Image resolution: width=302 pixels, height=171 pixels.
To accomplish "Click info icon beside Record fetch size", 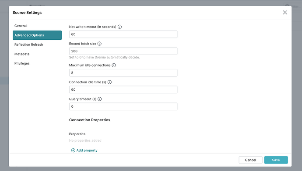I will pyautogui.click(x=99, y=44).
